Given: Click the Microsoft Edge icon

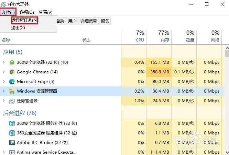Looking at the screenshot, I should (12, 82).
